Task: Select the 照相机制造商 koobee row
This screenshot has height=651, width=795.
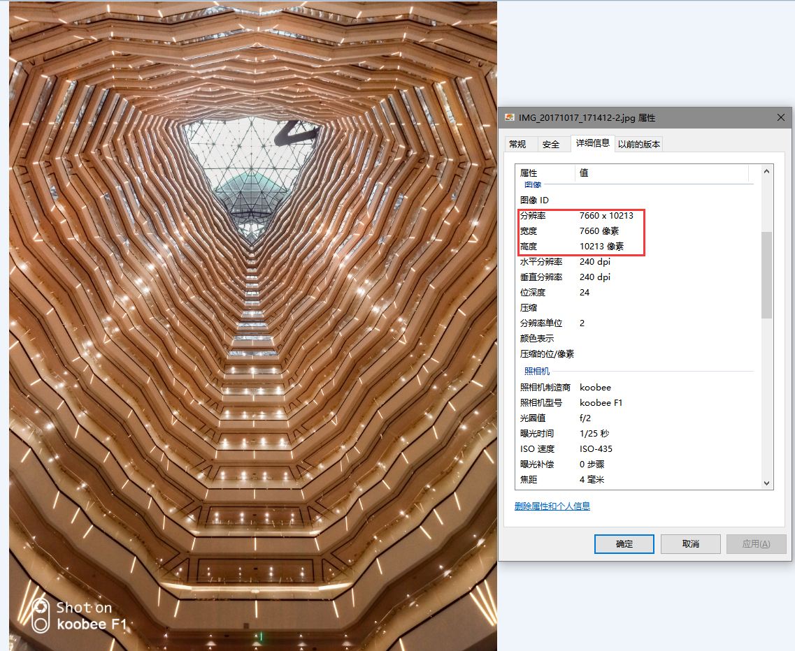Action: click(638, 388)
